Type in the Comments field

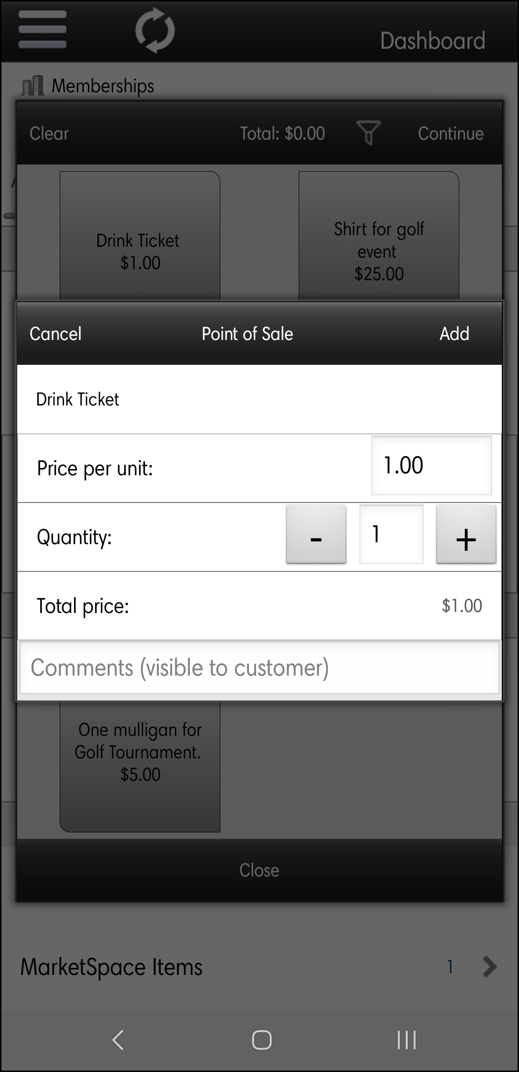[x=259, y=668]
